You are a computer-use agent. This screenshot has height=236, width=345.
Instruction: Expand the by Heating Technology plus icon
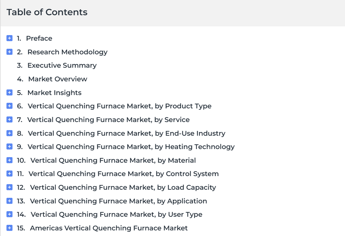pos(9,147)
